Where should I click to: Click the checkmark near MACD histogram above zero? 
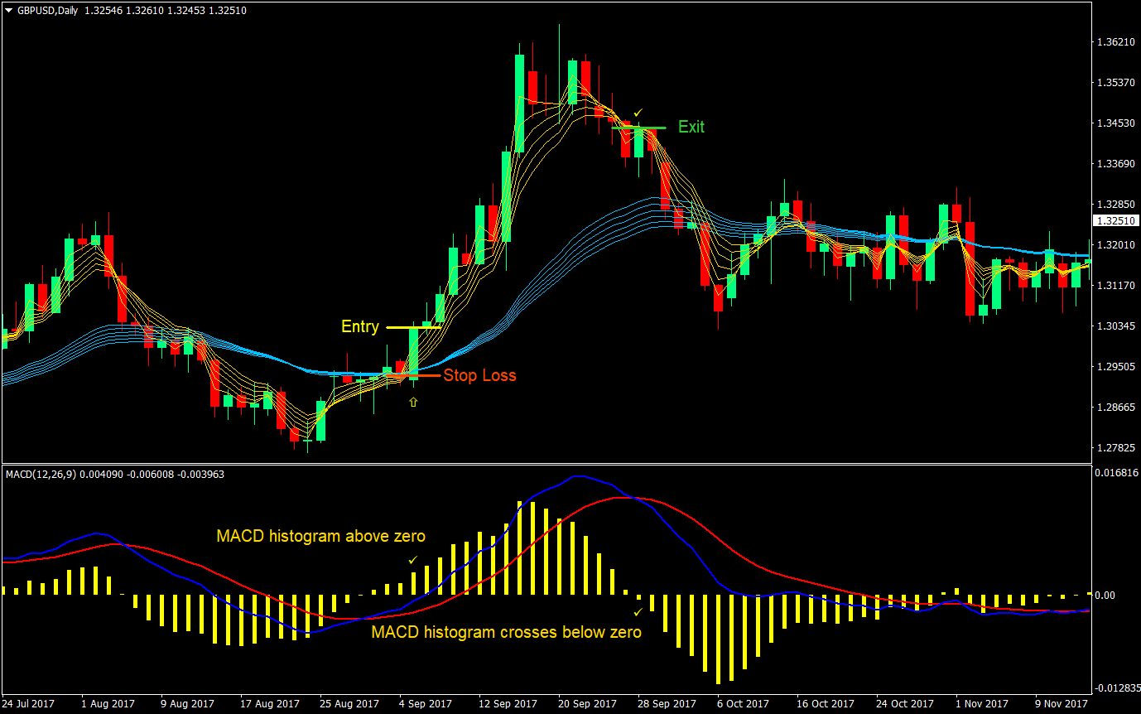413,560
